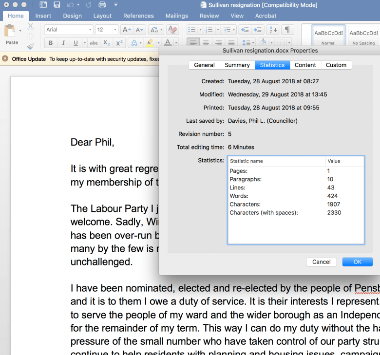
Task: Decrease font size with small A icon
Action: 139,30
